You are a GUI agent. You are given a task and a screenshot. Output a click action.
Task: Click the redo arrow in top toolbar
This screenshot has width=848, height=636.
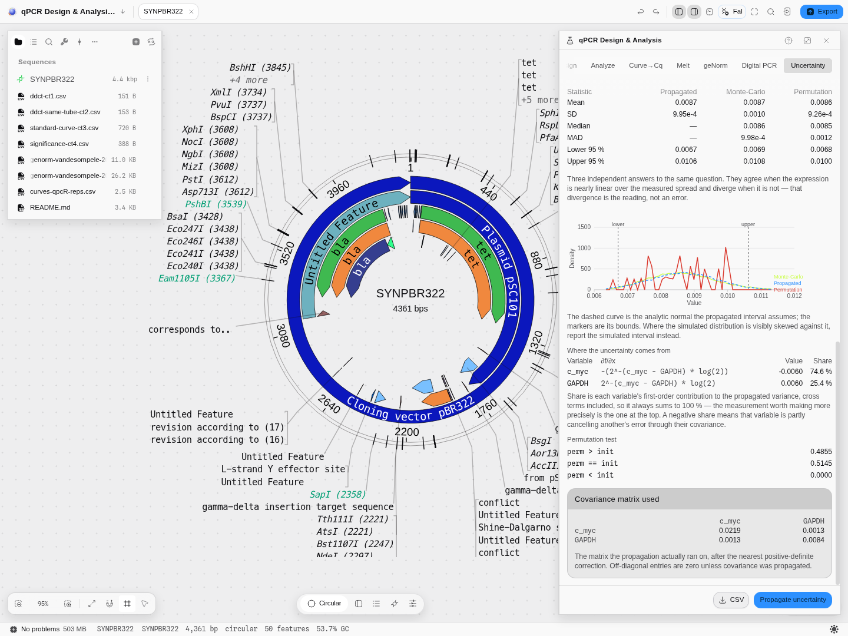[x=656, y=12]
